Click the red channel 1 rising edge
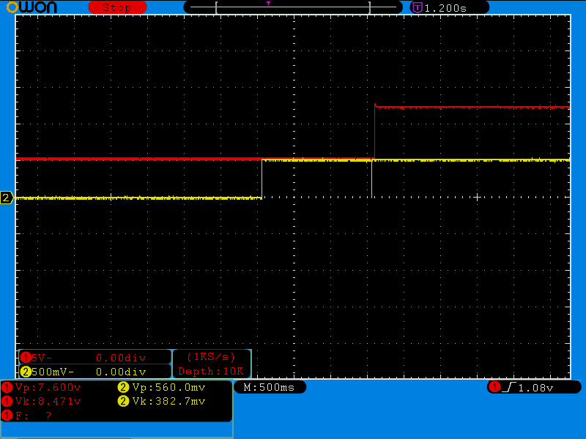The image size is (586, 439). pyautogui.click(x=374, y=132)
